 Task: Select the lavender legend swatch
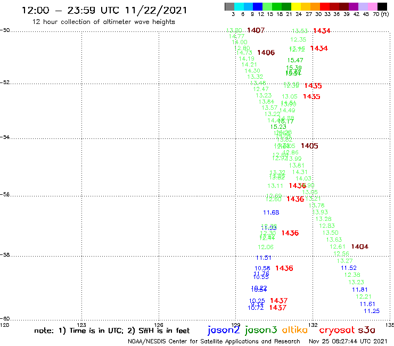(363, 6)
